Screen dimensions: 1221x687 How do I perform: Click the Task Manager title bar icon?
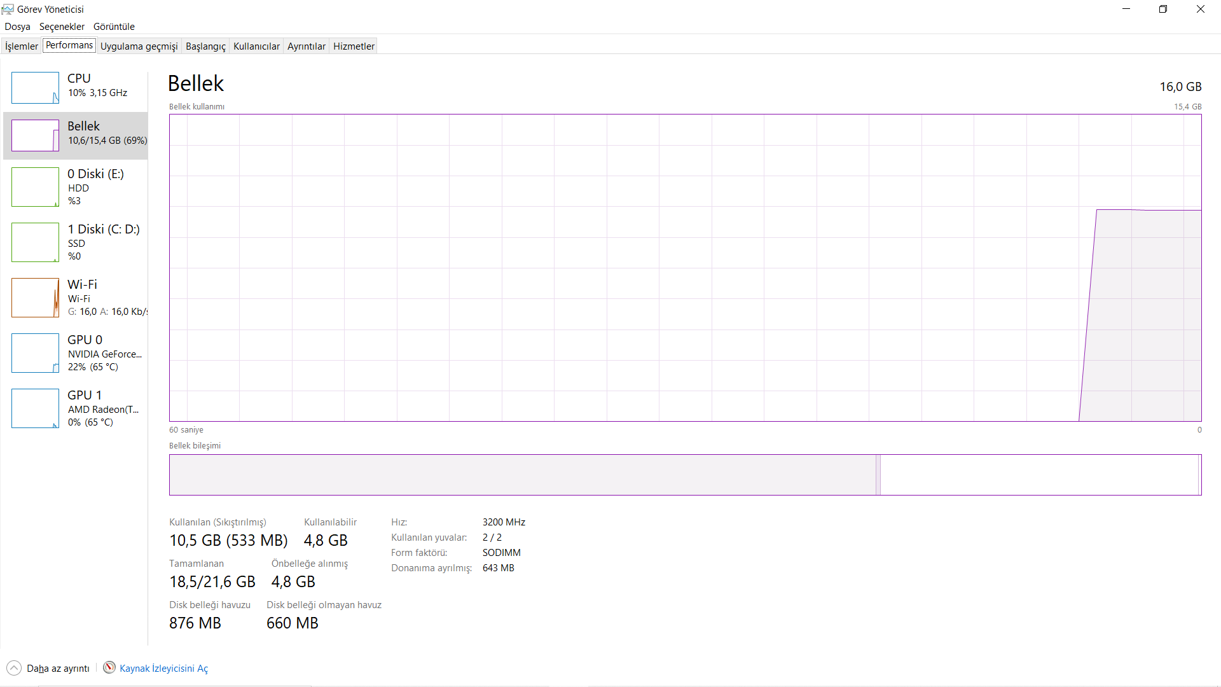click(8, 9)
